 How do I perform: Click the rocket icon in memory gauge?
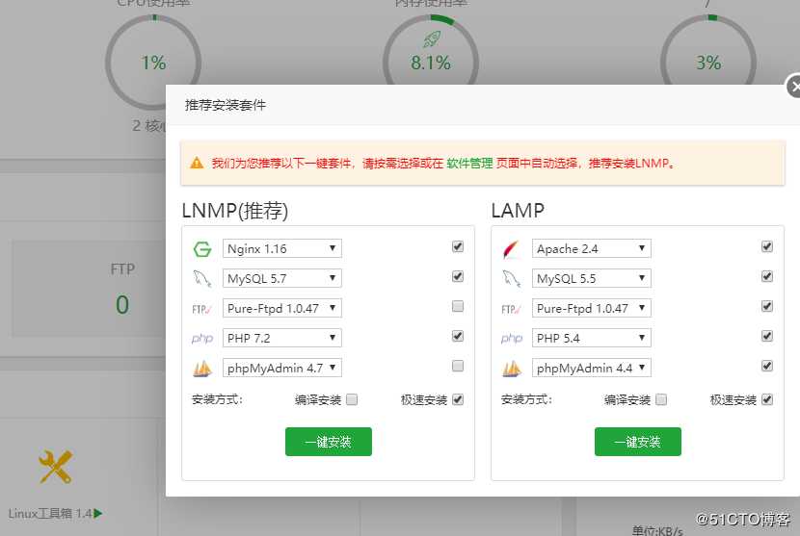coord(432,38)
